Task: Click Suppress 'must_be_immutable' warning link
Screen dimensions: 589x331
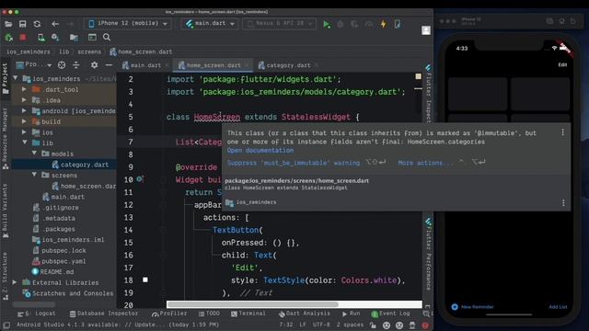Action: coord(293,163)
